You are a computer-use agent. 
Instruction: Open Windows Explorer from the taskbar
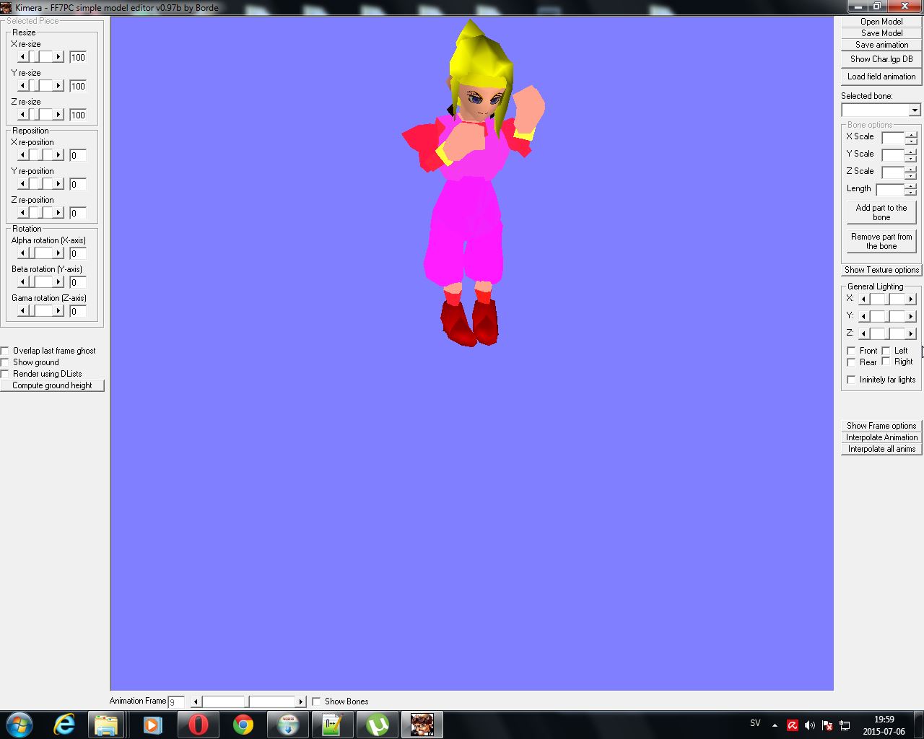(106, 724)
